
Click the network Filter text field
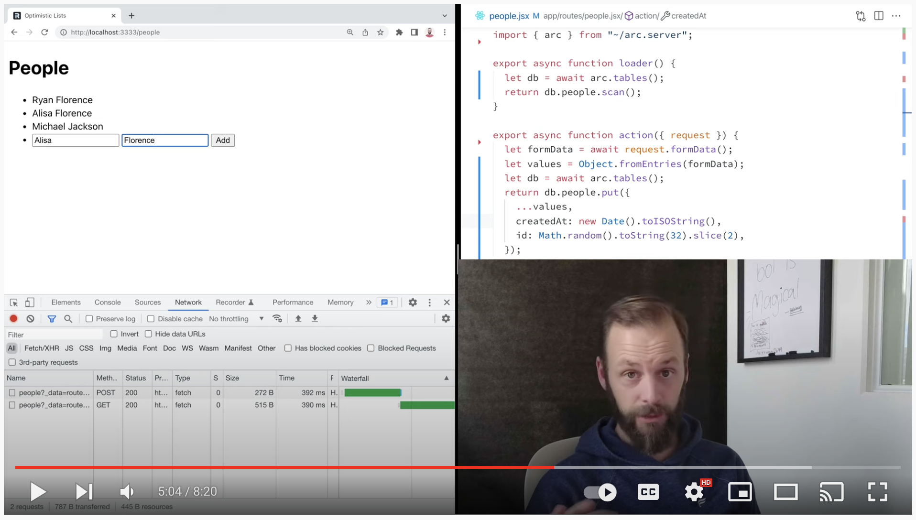pos(55,335)
